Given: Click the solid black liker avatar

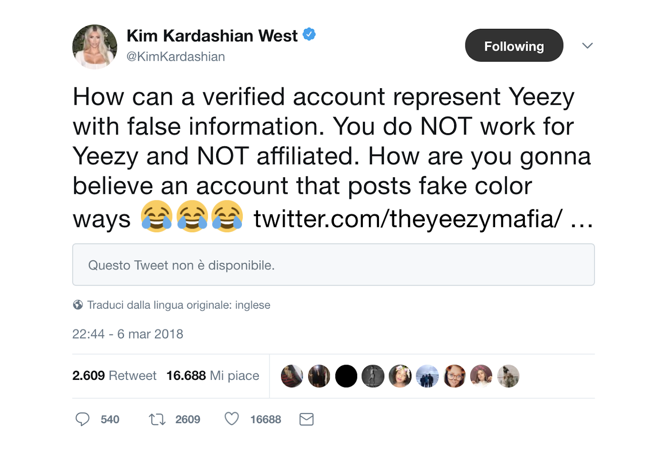Looking at the screenshot, I should click(x=346, y=376).
